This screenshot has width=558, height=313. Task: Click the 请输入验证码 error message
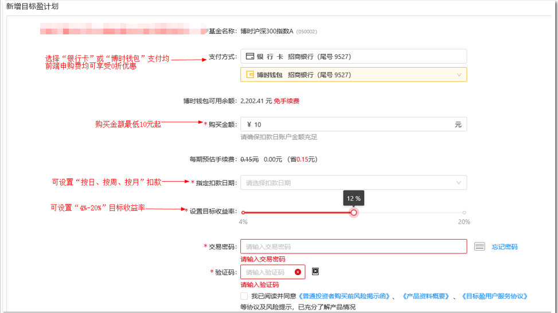[259, 284]
